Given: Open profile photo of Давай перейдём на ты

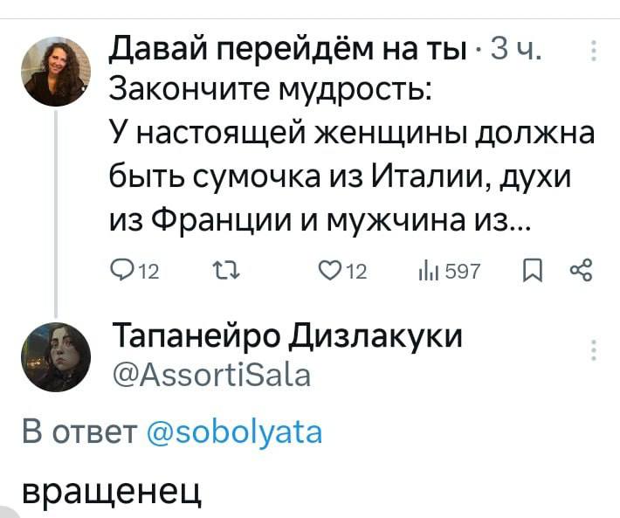Looking at the screenshot, I should 58,72.
